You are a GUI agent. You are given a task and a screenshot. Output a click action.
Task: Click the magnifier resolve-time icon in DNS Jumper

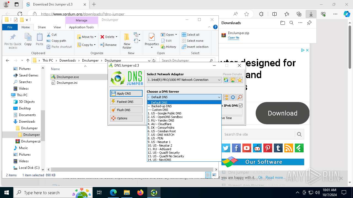tap(240, 97)
